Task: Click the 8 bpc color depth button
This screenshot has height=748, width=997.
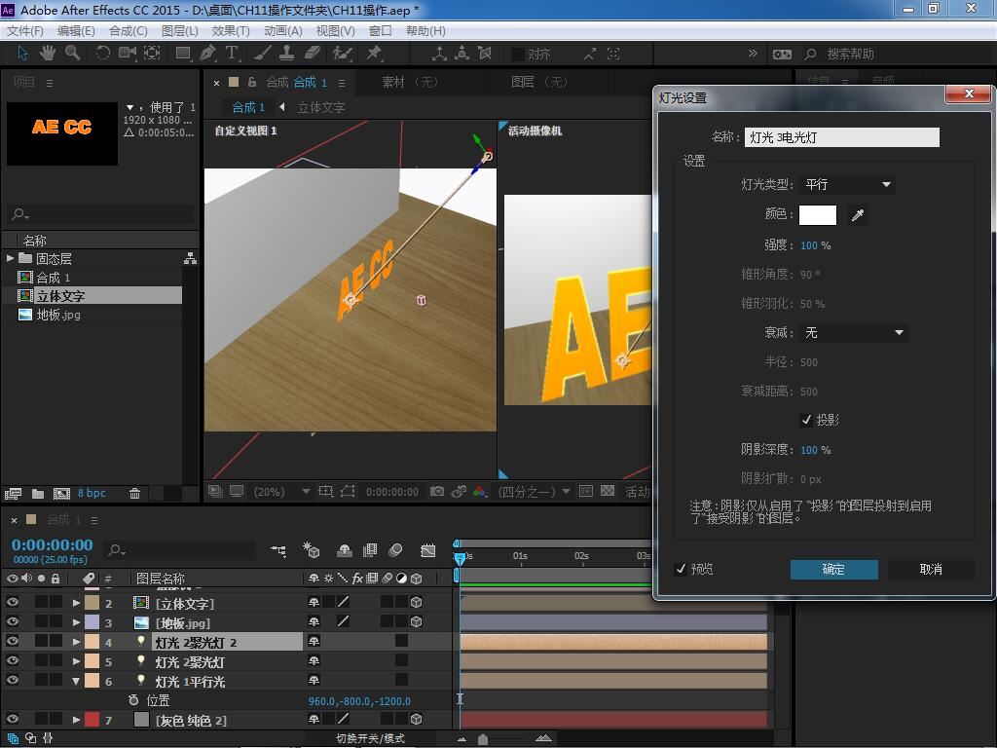Action: (x=92, y=493)
